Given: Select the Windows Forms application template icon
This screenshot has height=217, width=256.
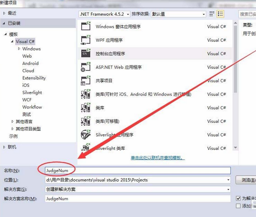Looking at the screenshot, I should 85,26.
